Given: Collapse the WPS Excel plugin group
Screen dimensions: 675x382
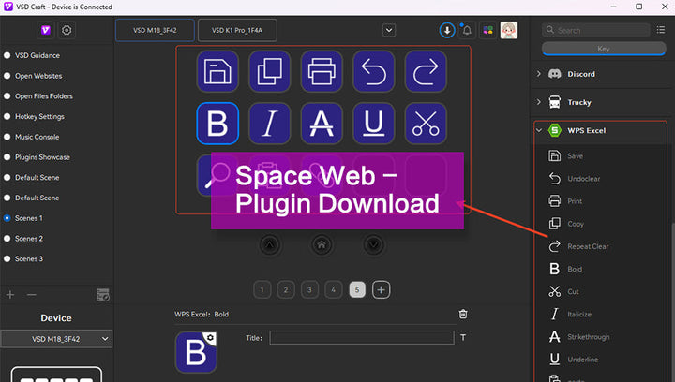Looking at the screenshot, I should (x=539, y=130).
